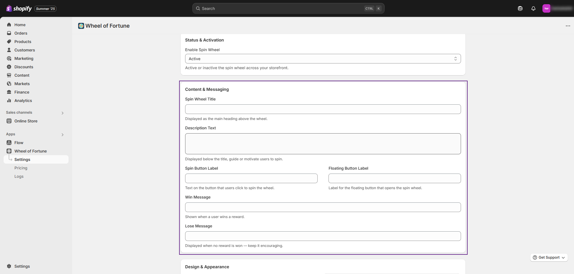Open the three-dot page options menu
Screen dimensions: 574x274
click(x=568, y=26)
